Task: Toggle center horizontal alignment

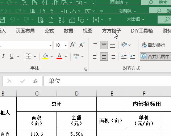Action: [x=104, y=56]
